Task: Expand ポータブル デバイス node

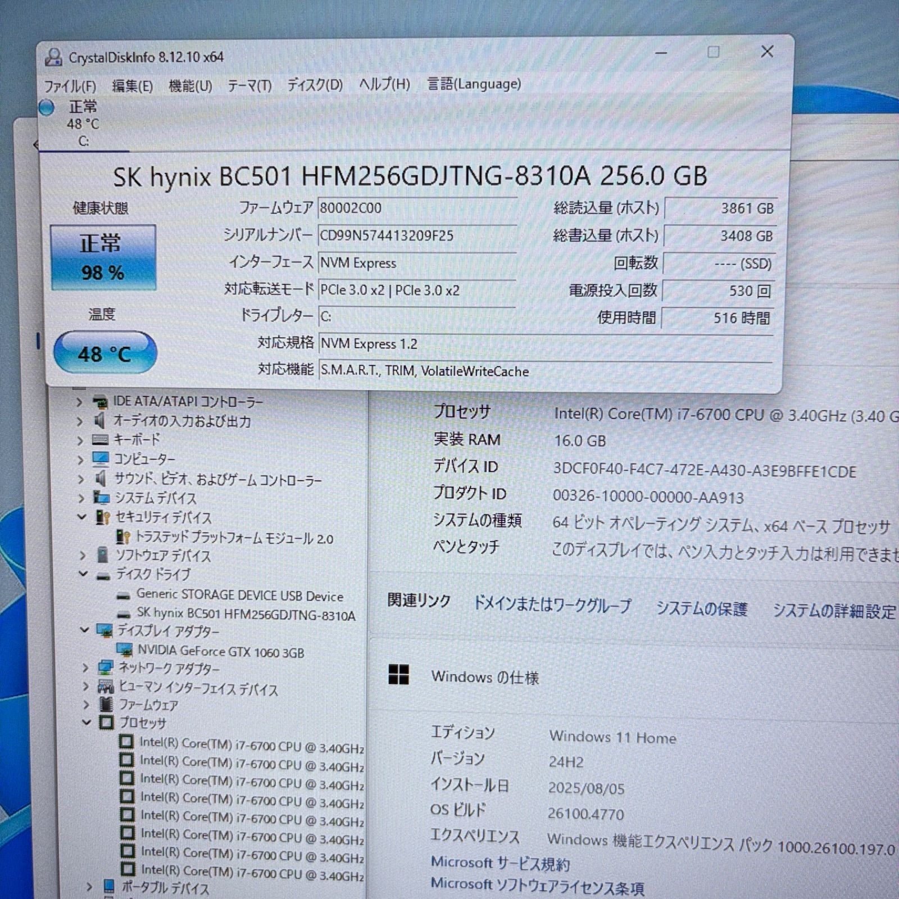Action: tap(89, 888)
